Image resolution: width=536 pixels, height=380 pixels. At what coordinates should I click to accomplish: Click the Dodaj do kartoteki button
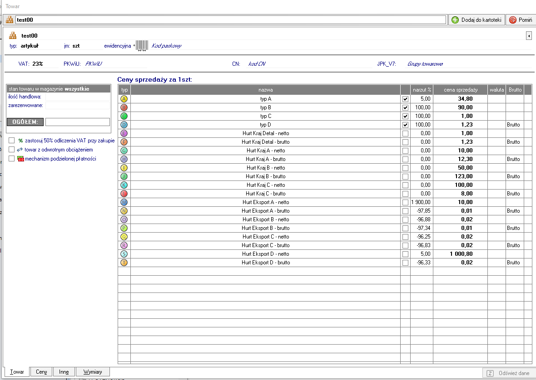pyautogui.click(x=476, y=20)
